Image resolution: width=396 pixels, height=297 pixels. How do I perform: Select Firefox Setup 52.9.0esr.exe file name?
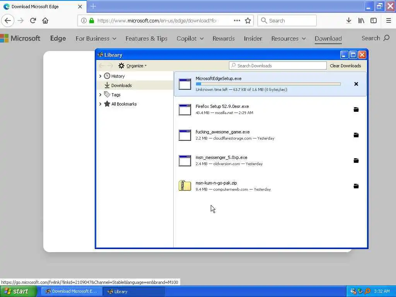222,106
